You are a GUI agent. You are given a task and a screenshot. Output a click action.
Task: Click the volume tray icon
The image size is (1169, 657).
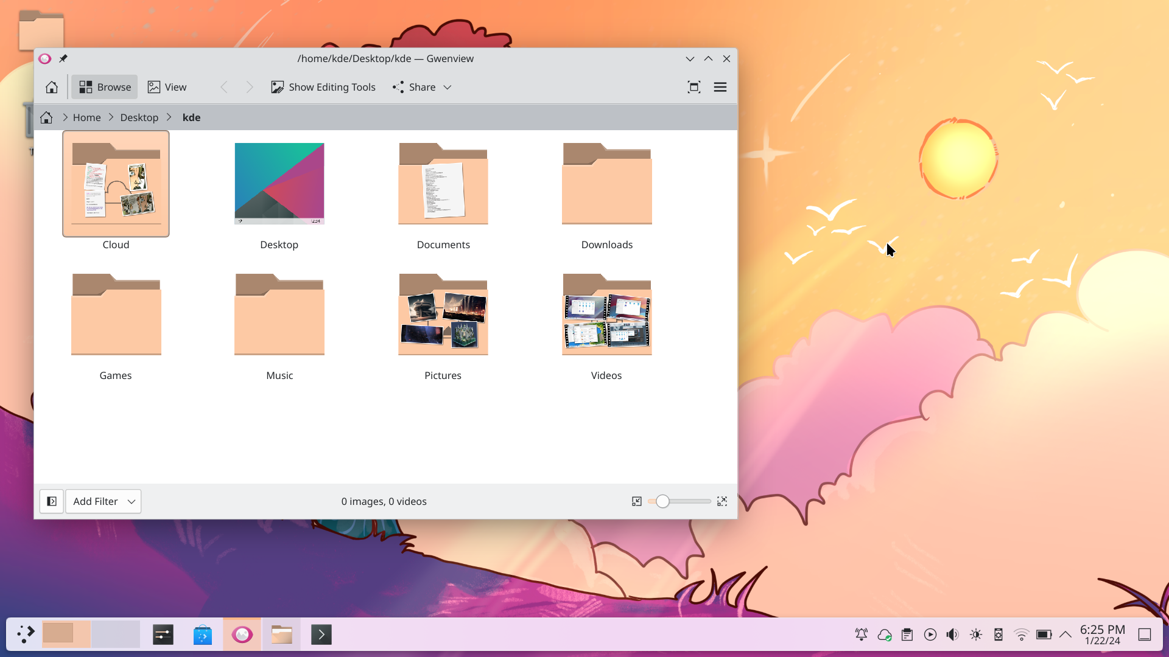(952, 634)
